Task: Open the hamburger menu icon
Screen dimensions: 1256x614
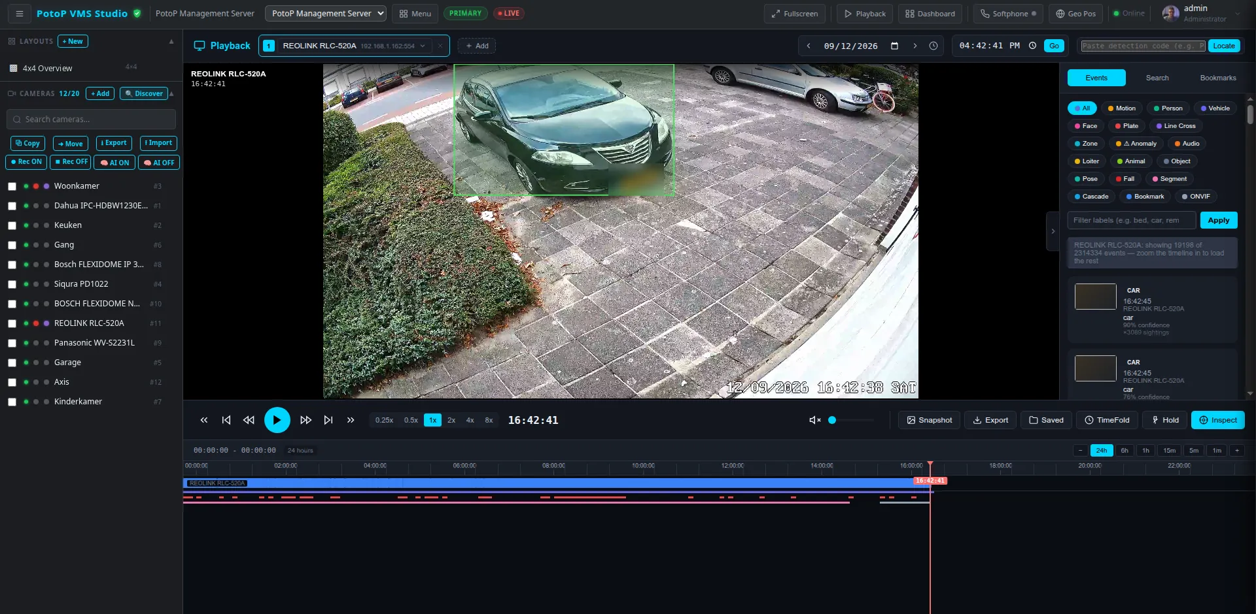Action: tap(20, 13)
